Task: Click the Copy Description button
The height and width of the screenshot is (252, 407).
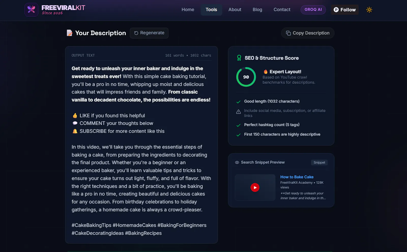Action: 308,33
